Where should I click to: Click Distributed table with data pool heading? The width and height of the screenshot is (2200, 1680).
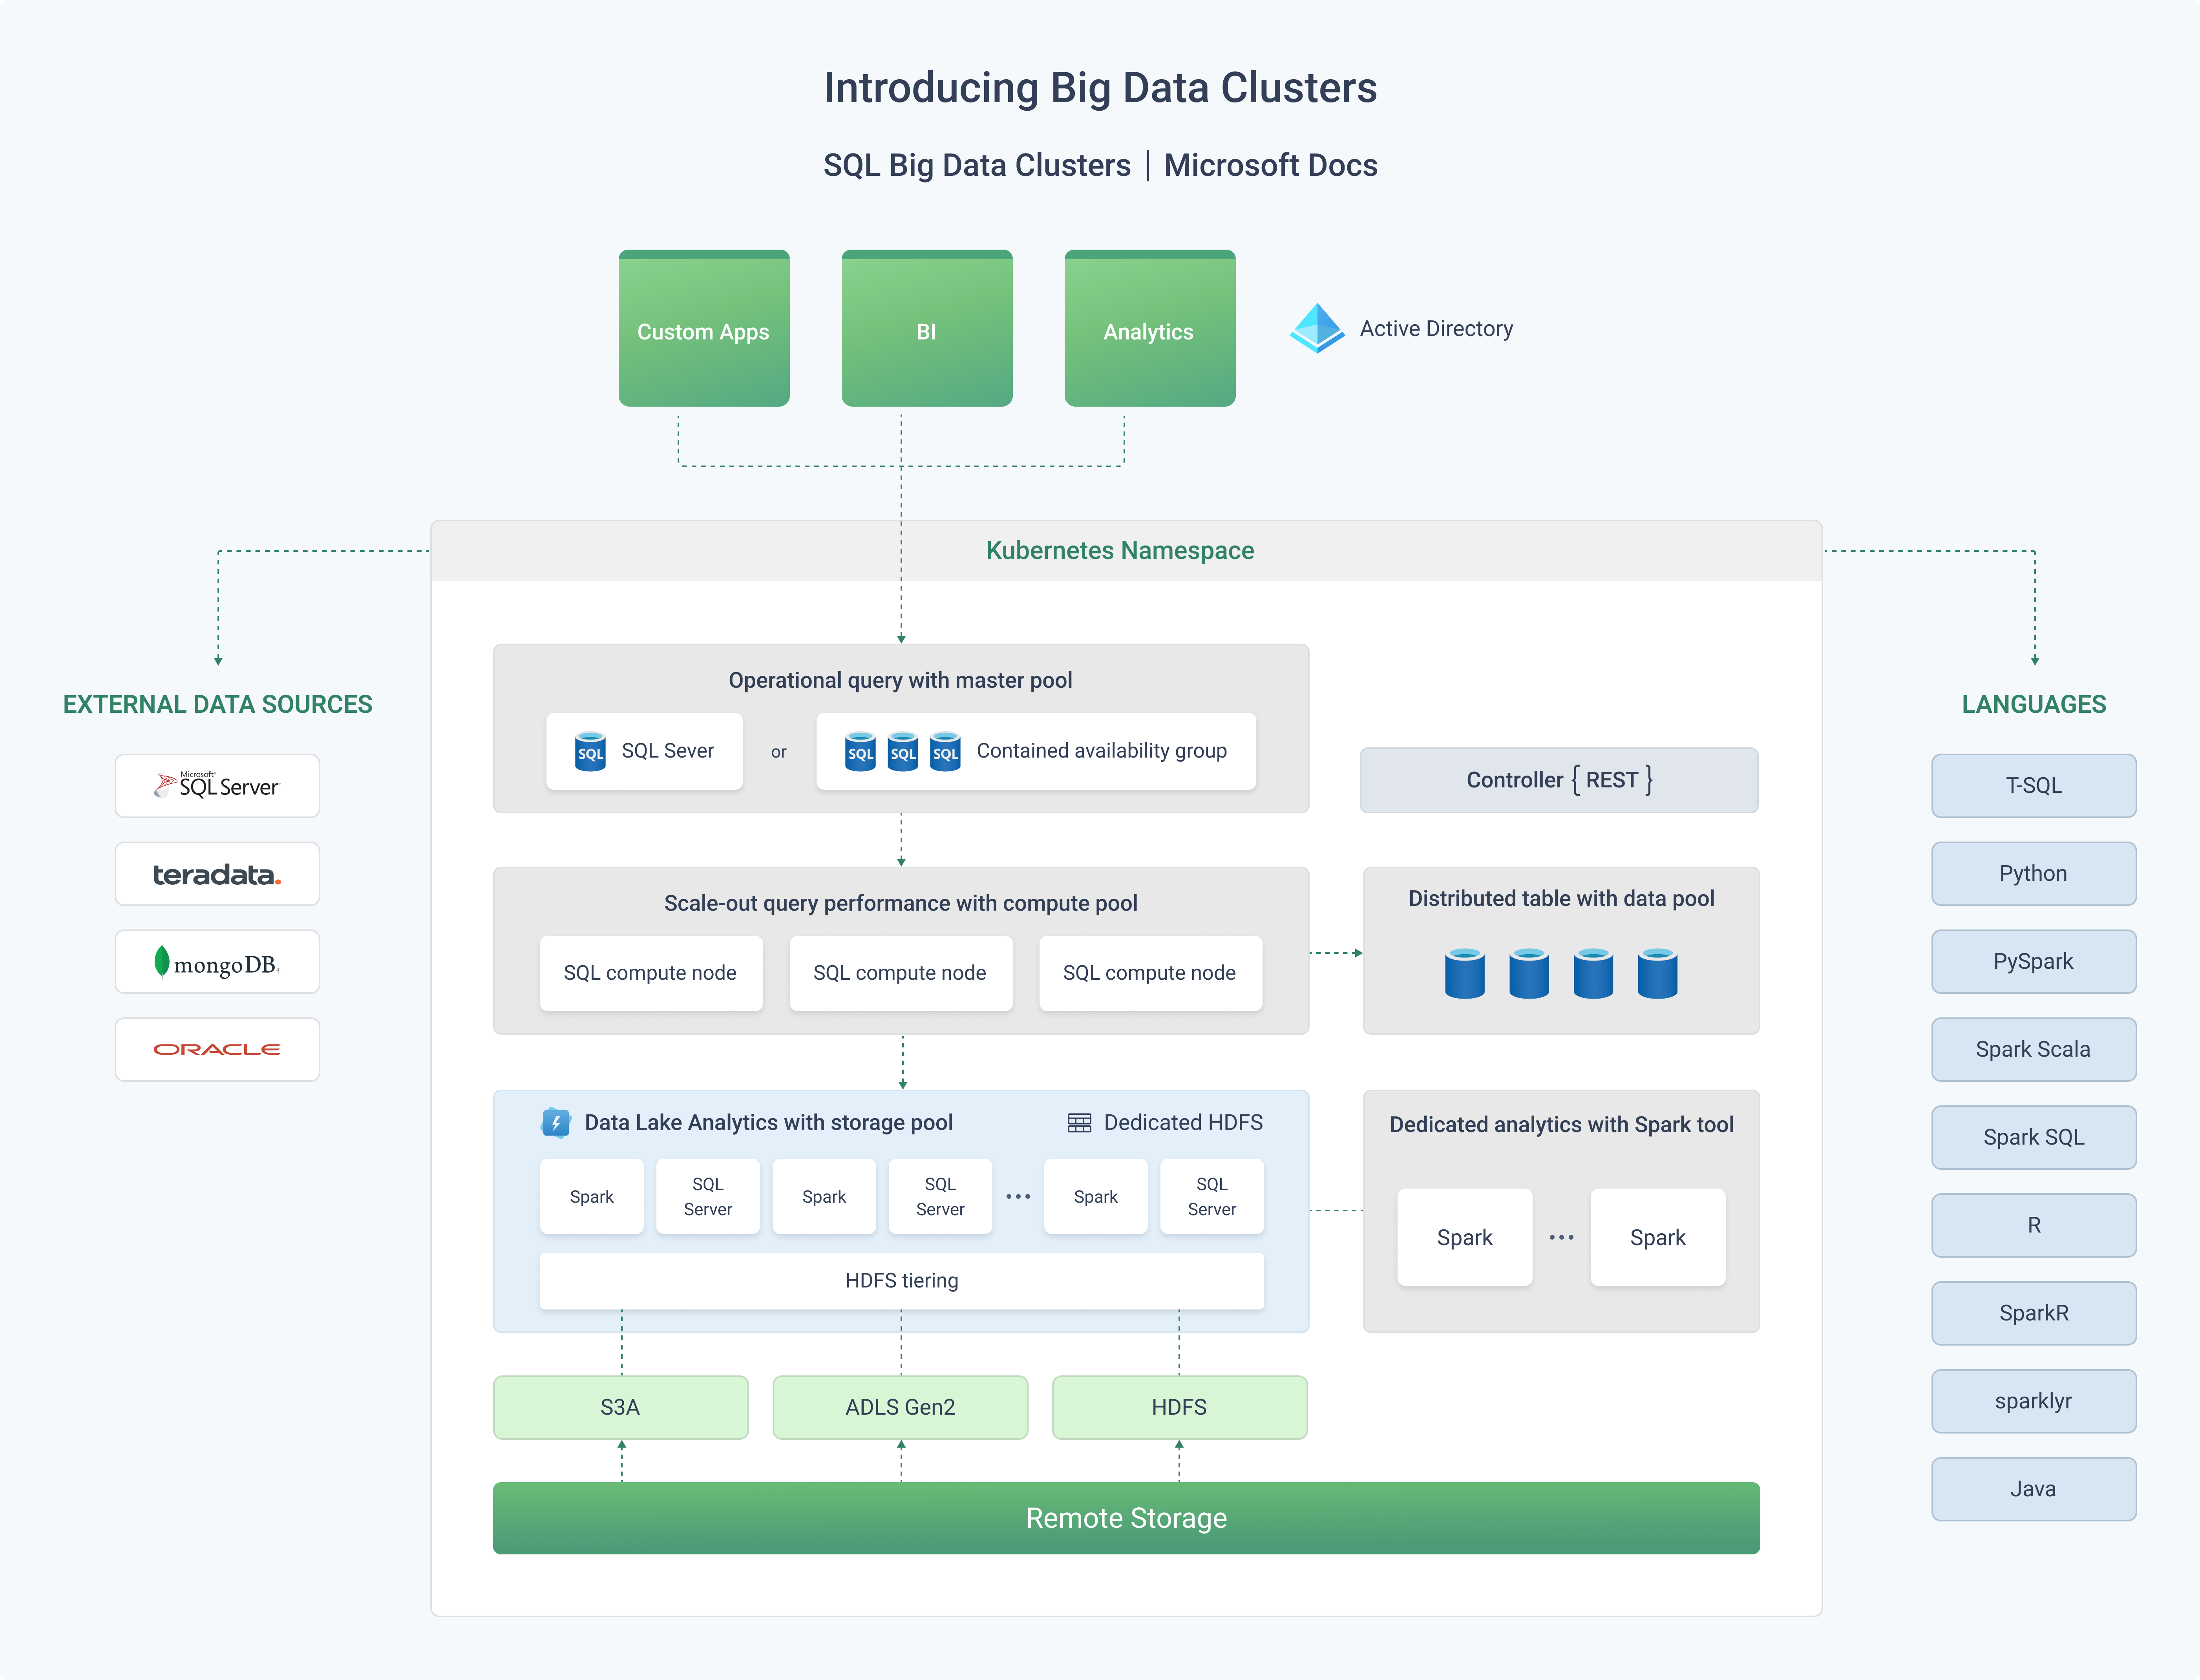(1561, 899)
